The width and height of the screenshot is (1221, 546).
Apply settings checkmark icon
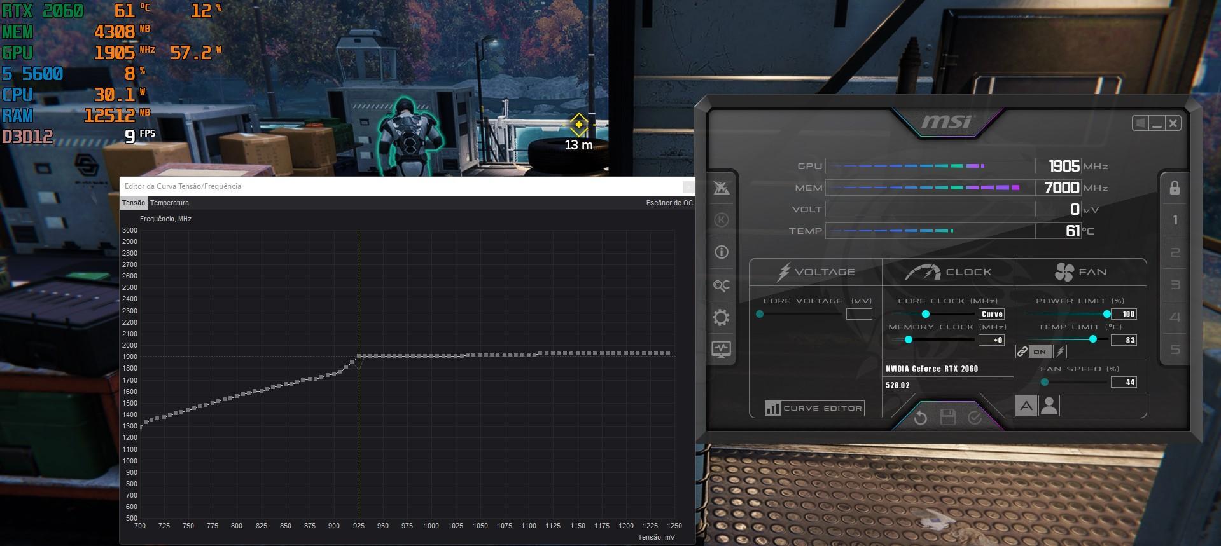coord(975,418)
